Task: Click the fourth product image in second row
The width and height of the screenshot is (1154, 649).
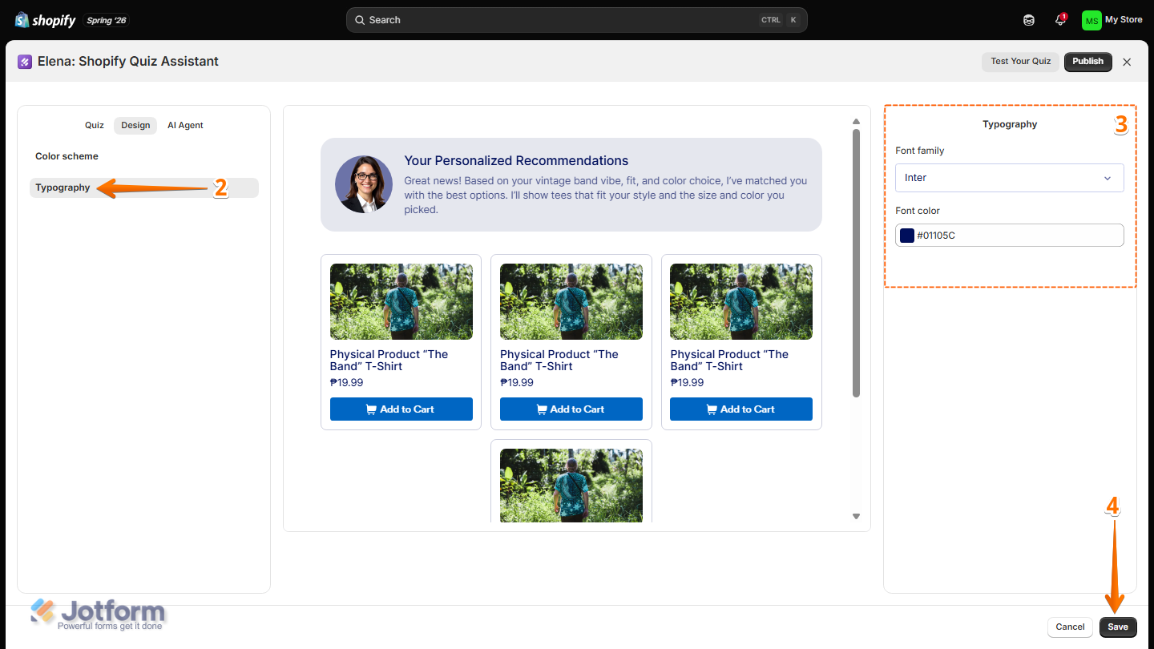Action: coord(571,486)
